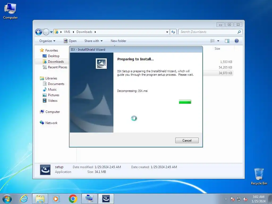Click the green decompressing progress bar
Image resolution: width=272 pixels, height=204 pixels.
coord(185,102)
